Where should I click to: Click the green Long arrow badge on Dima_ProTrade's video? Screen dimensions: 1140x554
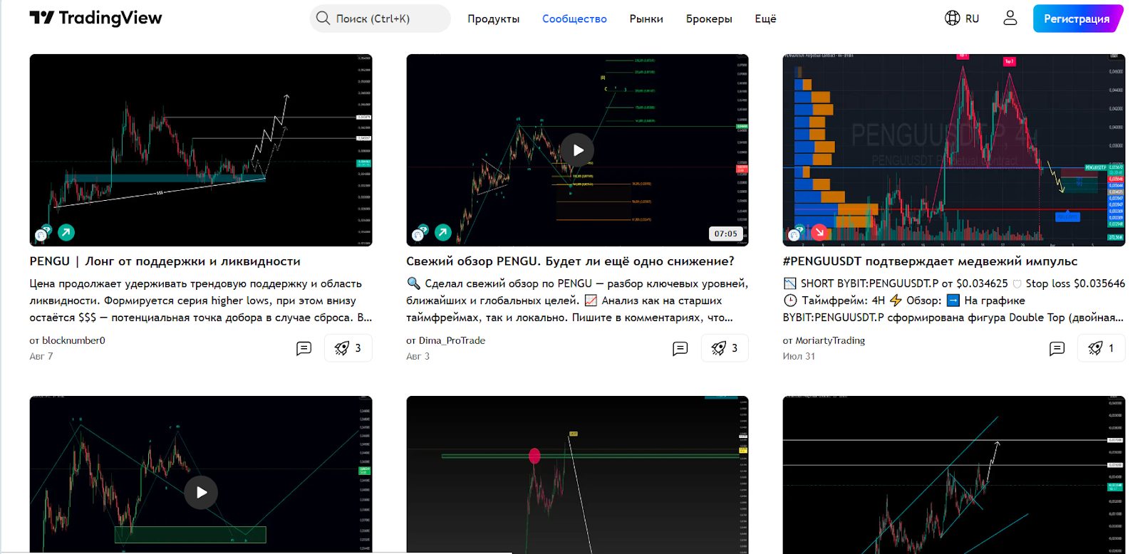443,232
